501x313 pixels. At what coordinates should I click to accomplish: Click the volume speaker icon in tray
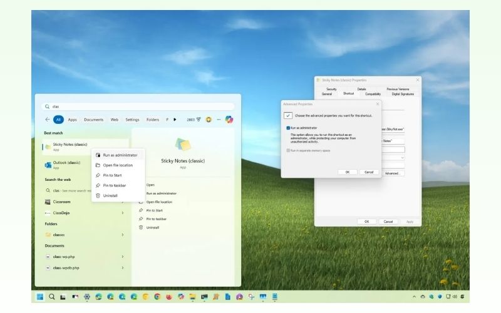tap(455, 297)
